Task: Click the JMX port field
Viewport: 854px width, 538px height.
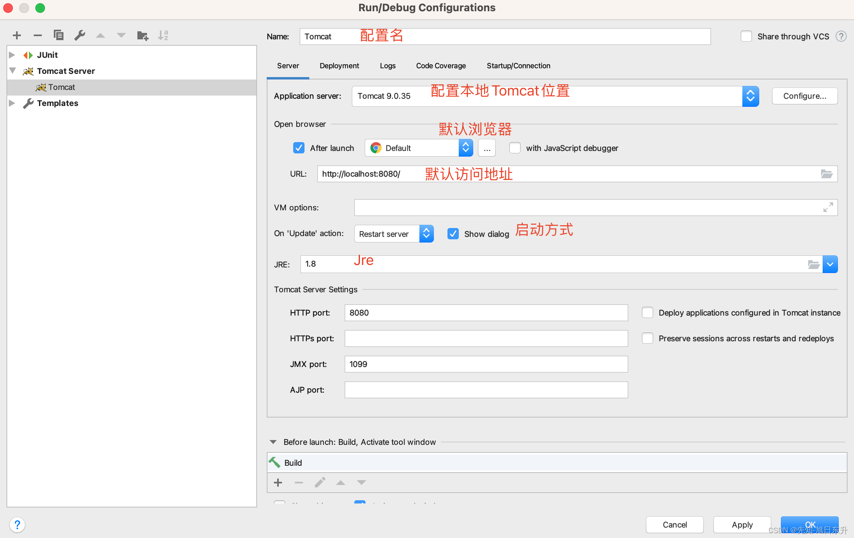Action: tap(486, 364)
